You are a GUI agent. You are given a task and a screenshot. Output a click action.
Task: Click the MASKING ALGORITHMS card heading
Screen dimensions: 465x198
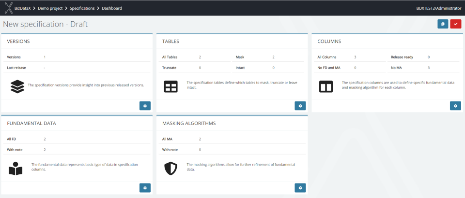pyautogui.click(x=189, y=123)
